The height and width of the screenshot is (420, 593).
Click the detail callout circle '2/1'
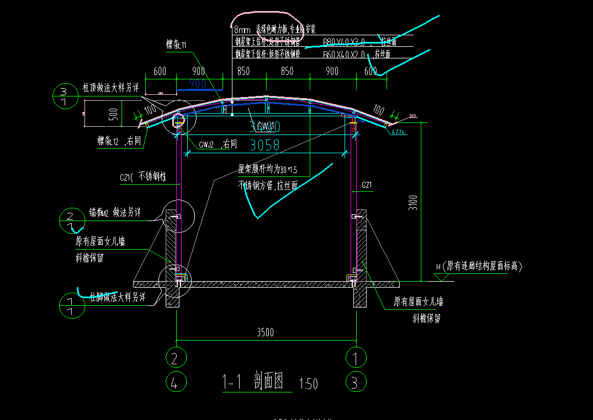tap(72, 221)
